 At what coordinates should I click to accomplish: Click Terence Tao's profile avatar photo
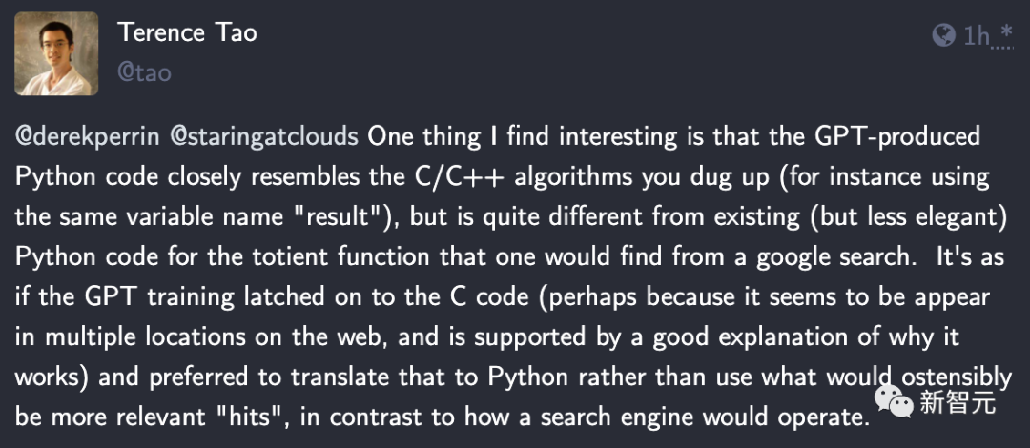pos(56,53)
